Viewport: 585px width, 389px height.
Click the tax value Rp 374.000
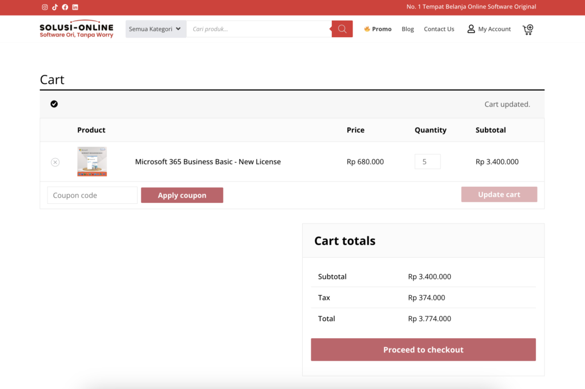(x=426, y=298)
